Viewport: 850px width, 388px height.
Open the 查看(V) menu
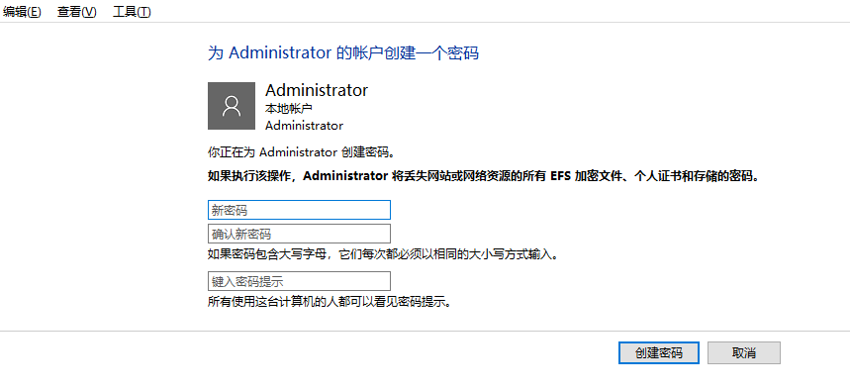pyautogui.click(x=77, y=12)
